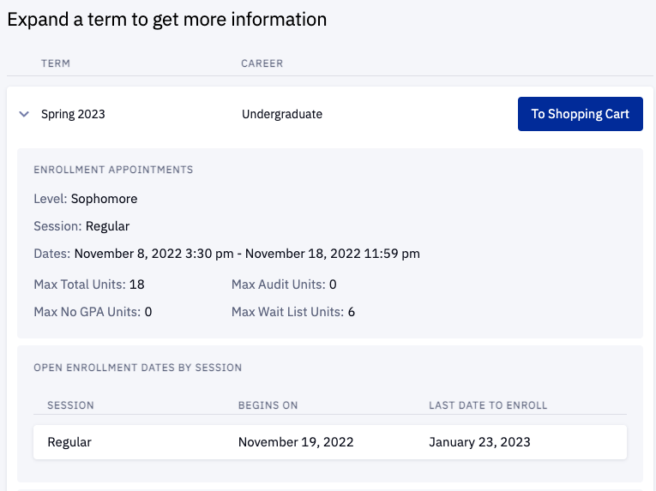Click the Undergraduate career text
656x491 pixels.
(282, 114)
